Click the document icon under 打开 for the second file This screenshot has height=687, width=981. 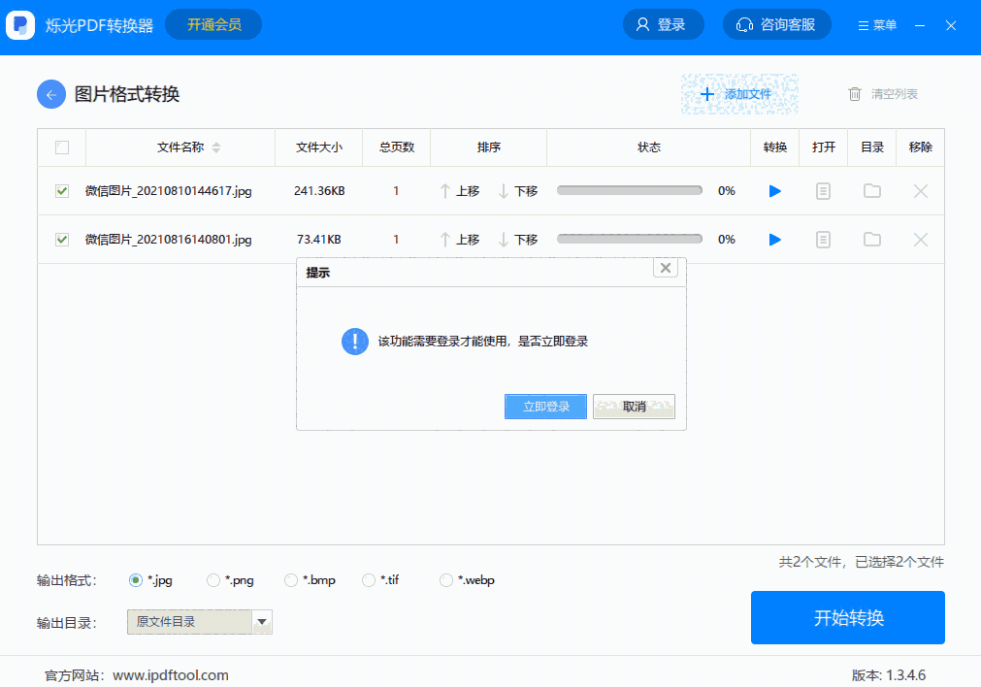click(823, 239)
